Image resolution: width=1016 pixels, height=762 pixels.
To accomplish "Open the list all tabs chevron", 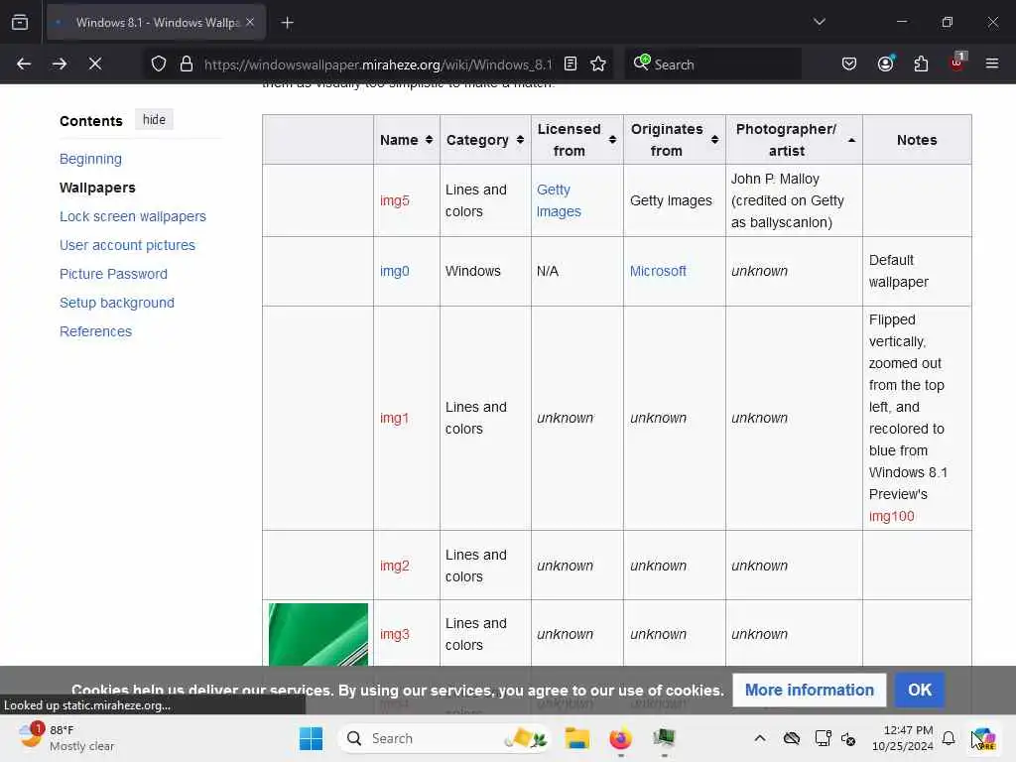I will [x=819, y=22].
